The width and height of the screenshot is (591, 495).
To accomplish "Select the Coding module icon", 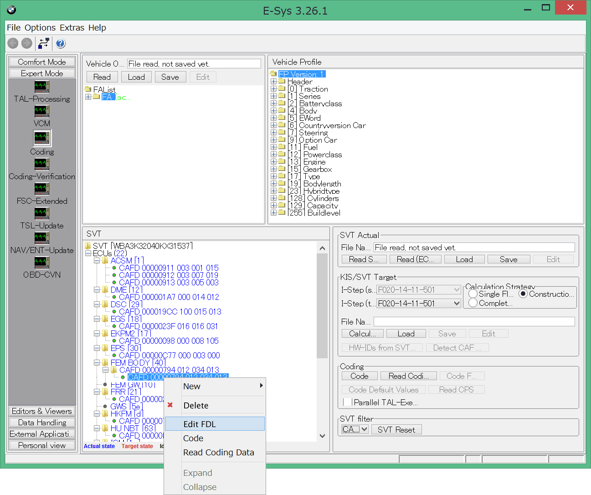I will 42,138.
